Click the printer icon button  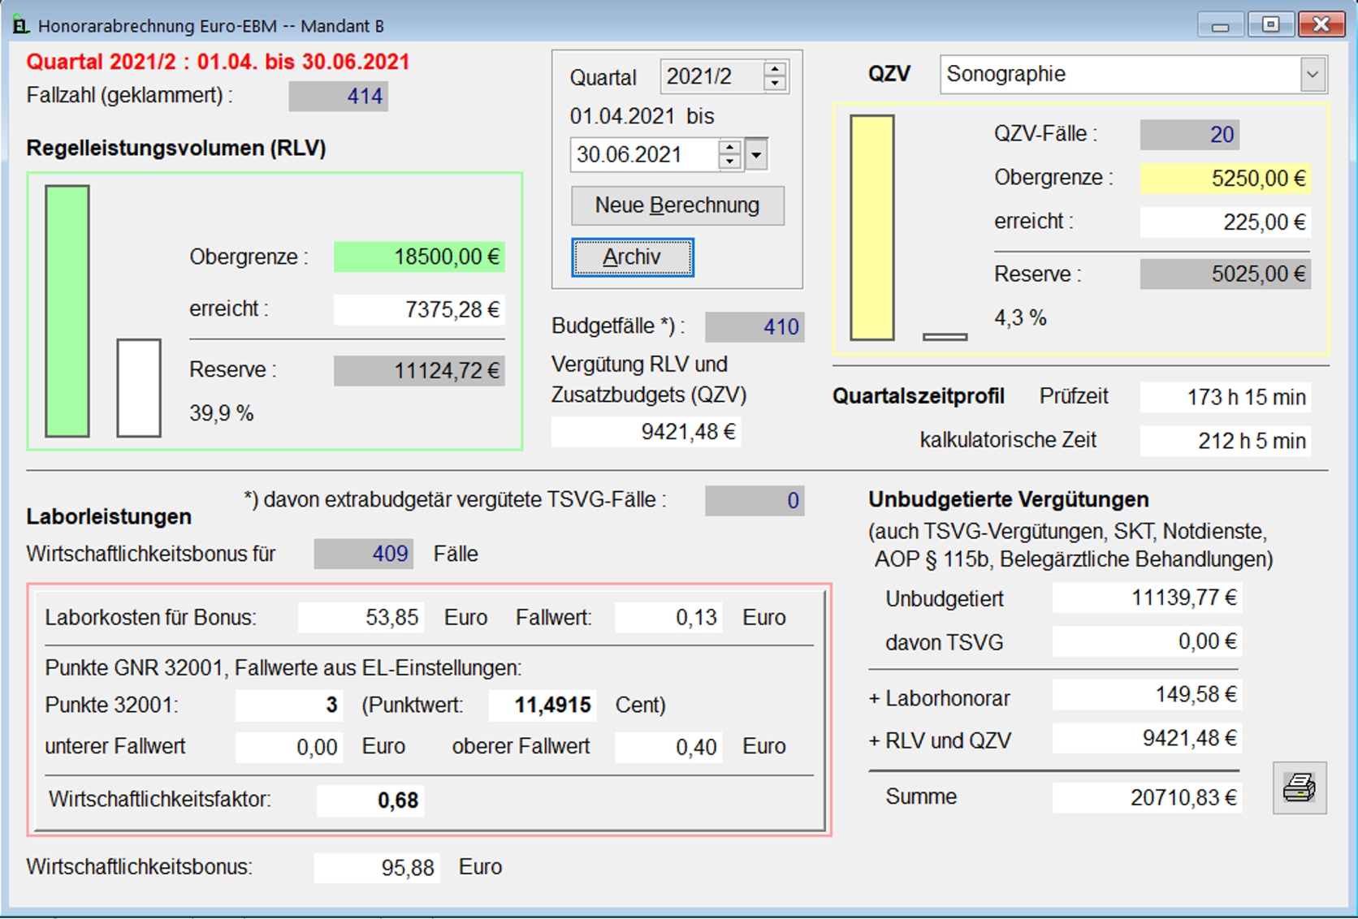[1299, 787]
